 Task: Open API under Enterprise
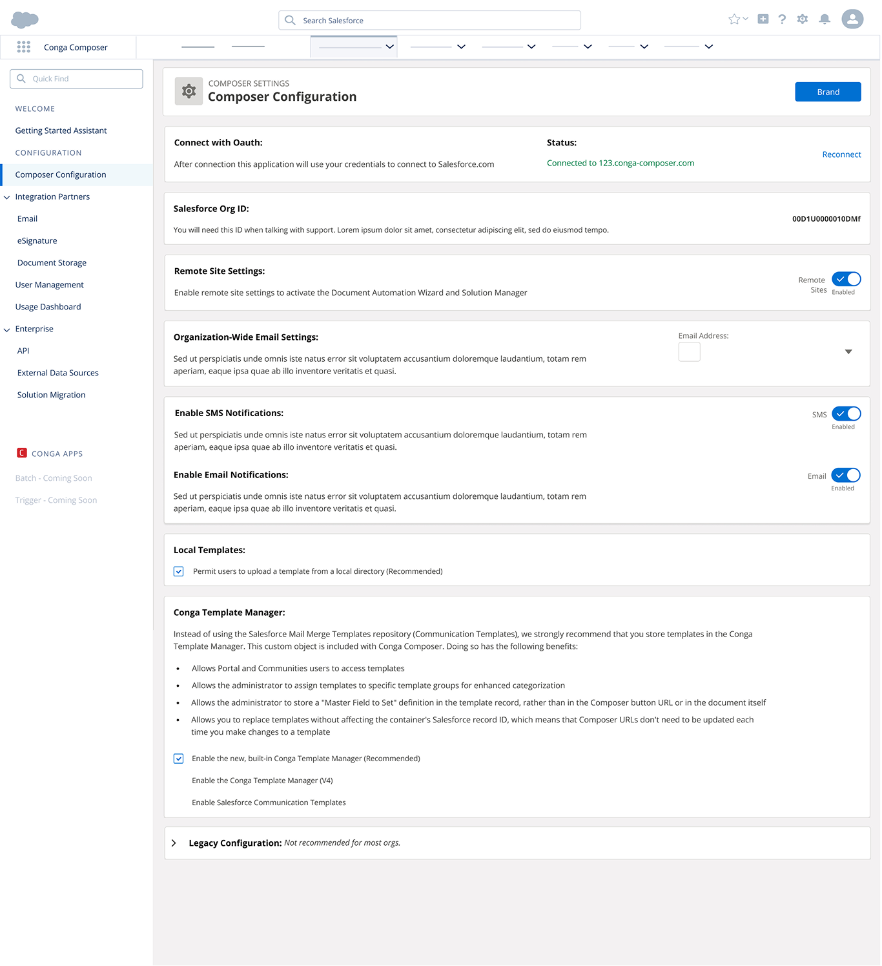[x=23, y=350]
